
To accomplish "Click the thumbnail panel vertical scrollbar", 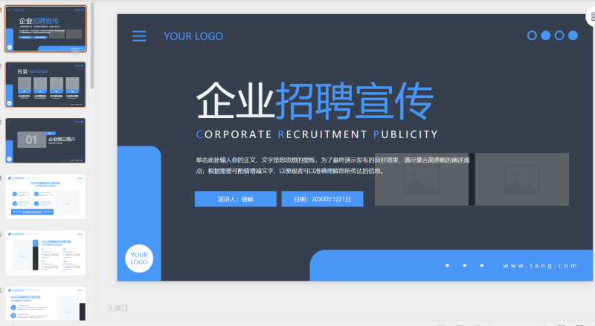I will click(x=92, y=45).
